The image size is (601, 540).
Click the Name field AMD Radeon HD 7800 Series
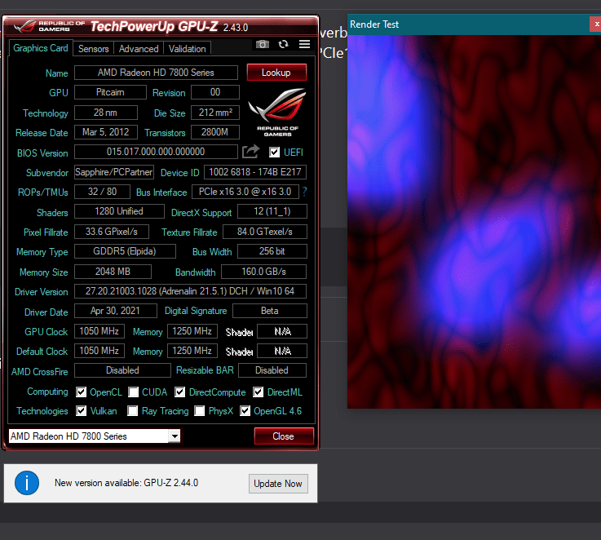(x=156, y=73)
